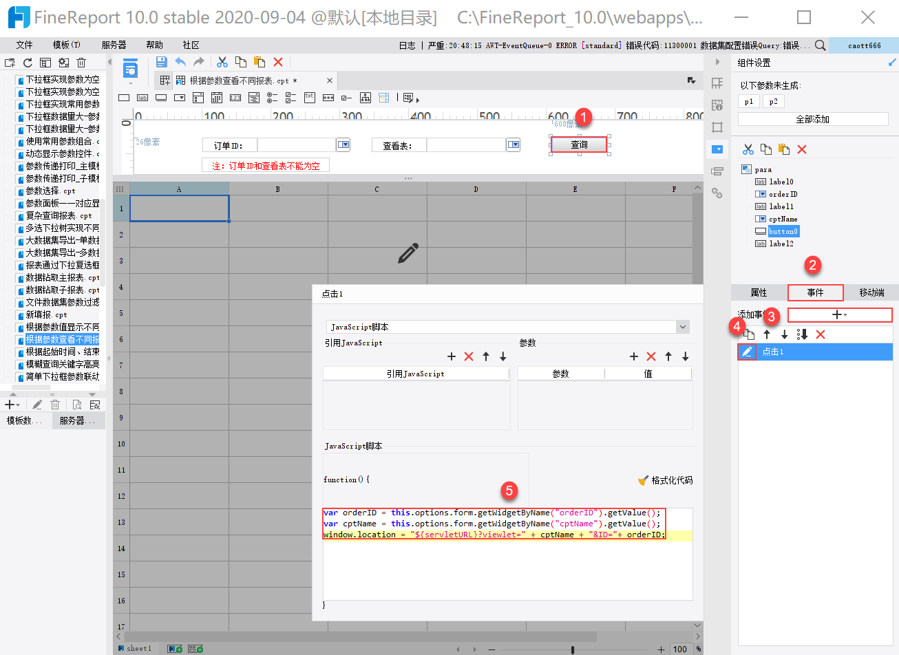Click the scissors Cut icon in the main toolbar
The width and height of the screenshot is (899, 655).
click(x=222, y=62)
